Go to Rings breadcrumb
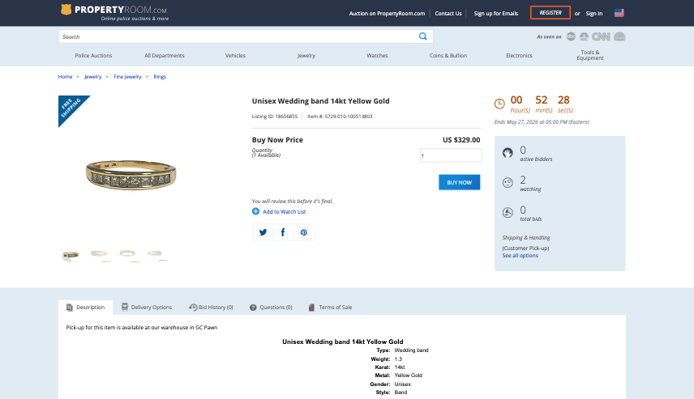Screen dimensions: 694x399 [x=160, y=76]
